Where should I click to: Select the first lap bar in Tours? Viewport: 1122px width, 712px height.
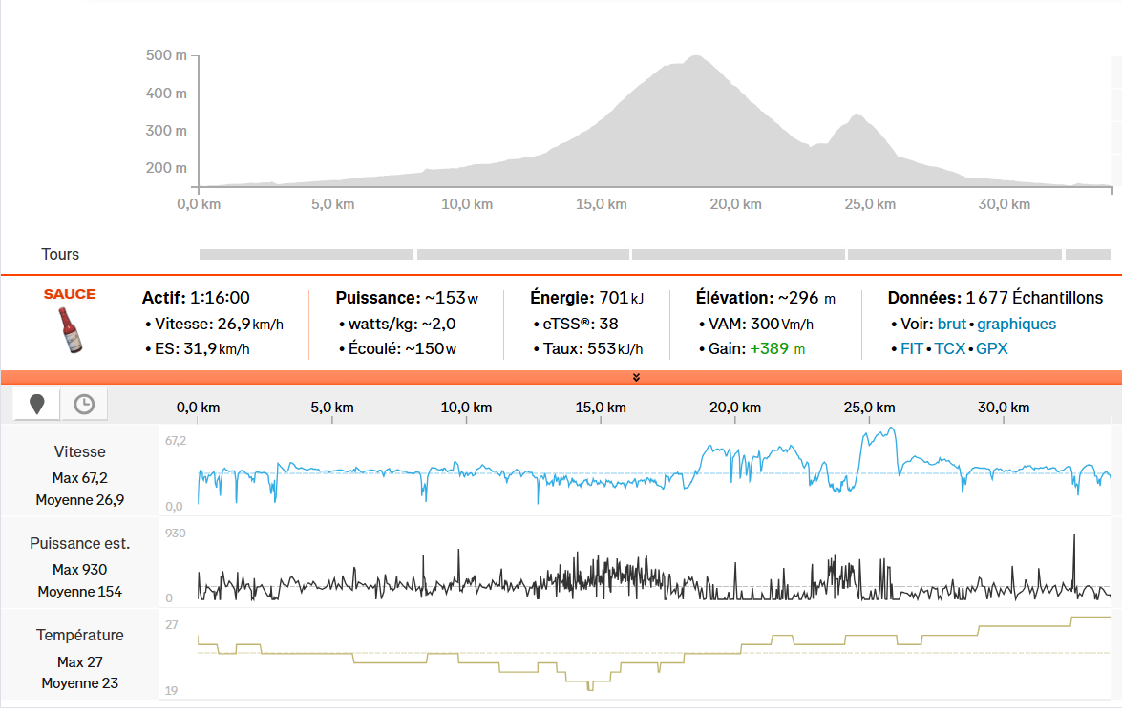click(x=306, y=255)
